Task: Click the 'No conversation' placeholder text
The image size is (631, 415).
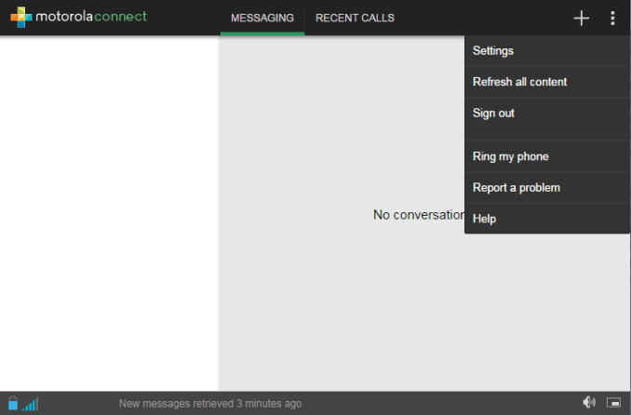Action: tap(419, 215)
